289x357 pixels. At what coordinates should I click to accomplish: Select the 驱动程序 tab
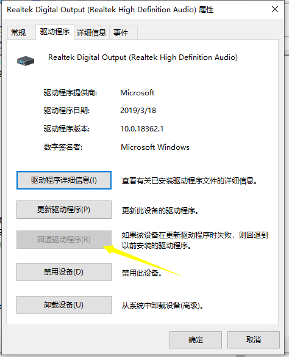coord(55,32)
